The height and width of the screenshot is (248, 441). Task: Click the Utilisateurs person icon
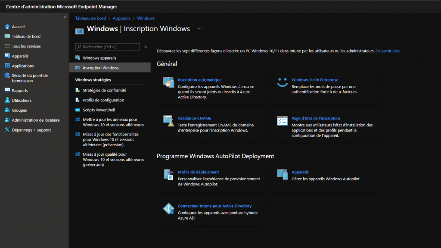[x=7, y=100]
